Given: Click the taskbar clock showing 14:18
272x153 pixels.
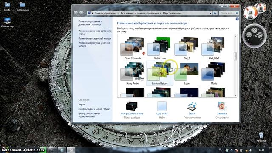Looking at the screenshot, I should pos(261,150).
